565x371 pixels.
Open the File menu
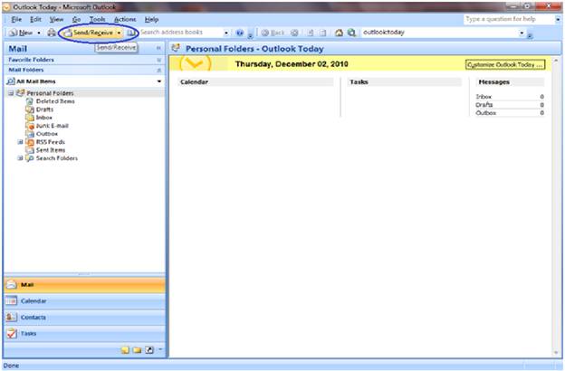pos(16,19)
